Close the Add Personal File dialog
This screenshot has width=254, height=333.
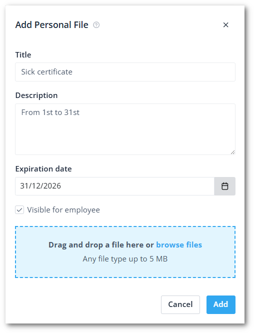click(x=226, y=25)
